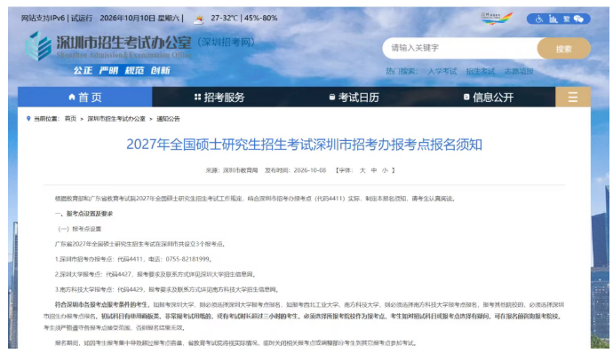Screen dimensions: 613x353
Task: Click the source text 深圳市教育局
Action: tap(241, 170)
